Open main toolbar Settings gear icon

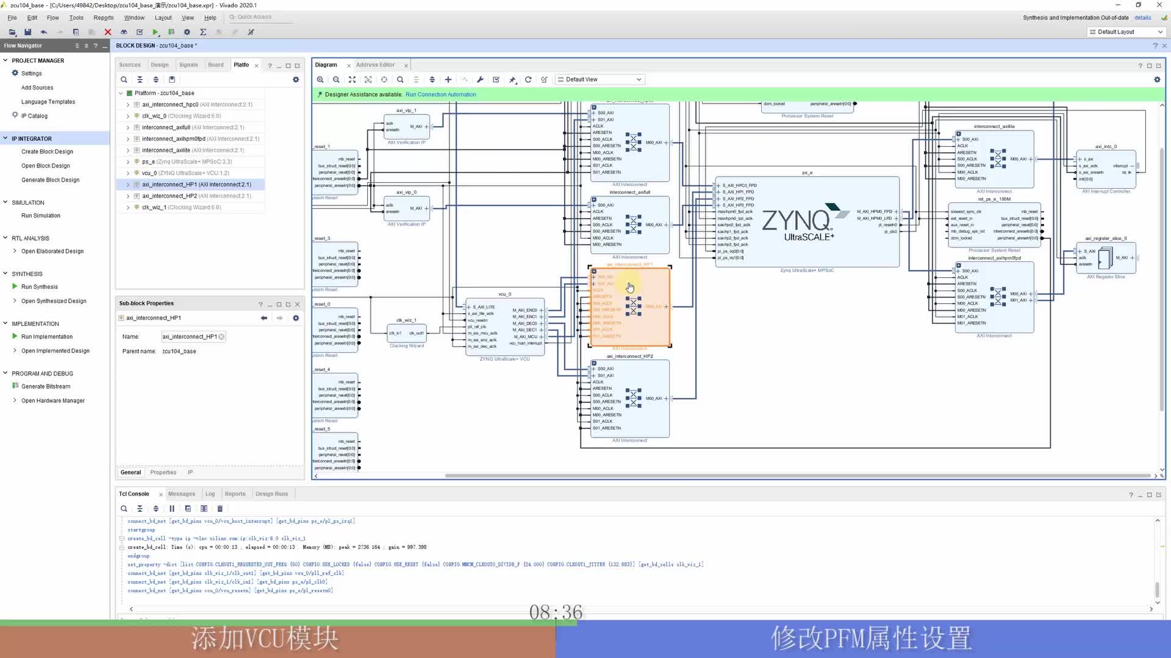(187, 32)
